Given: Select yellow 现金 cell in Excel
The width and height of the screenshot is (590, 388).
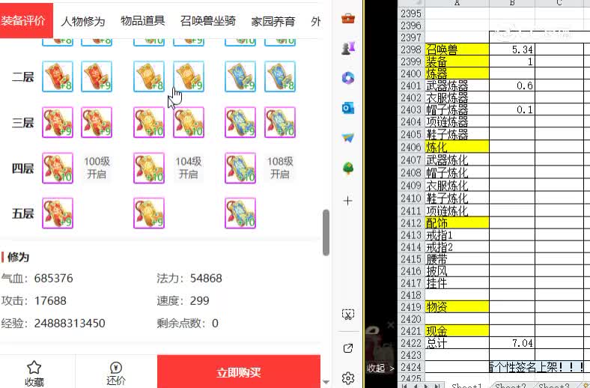Looking at the screenshot, I should pyautogui.click(x=457, y=331).
